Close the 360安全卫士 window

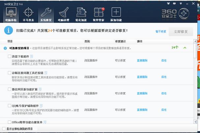point(193,4)
